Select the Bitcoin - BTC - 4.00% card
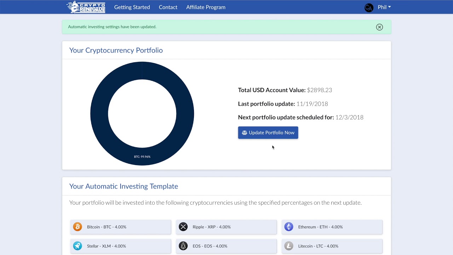This screenshot has height=255, width=453. [x=121, y=227]
